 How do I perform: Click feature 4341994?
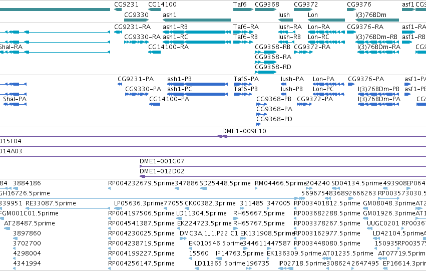(x=27, y=263)
